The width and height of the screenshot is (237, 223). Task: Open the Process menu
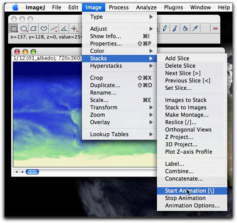pos(118,7)
